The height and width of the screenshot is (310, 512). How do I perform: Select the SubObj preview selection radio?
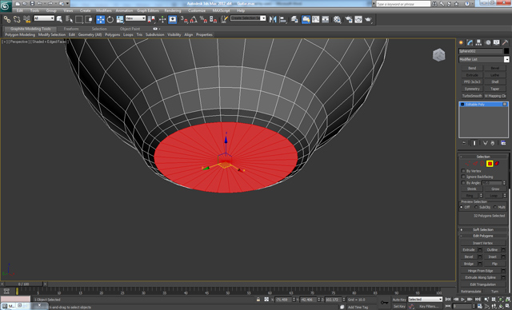click(x=476, y=207)
